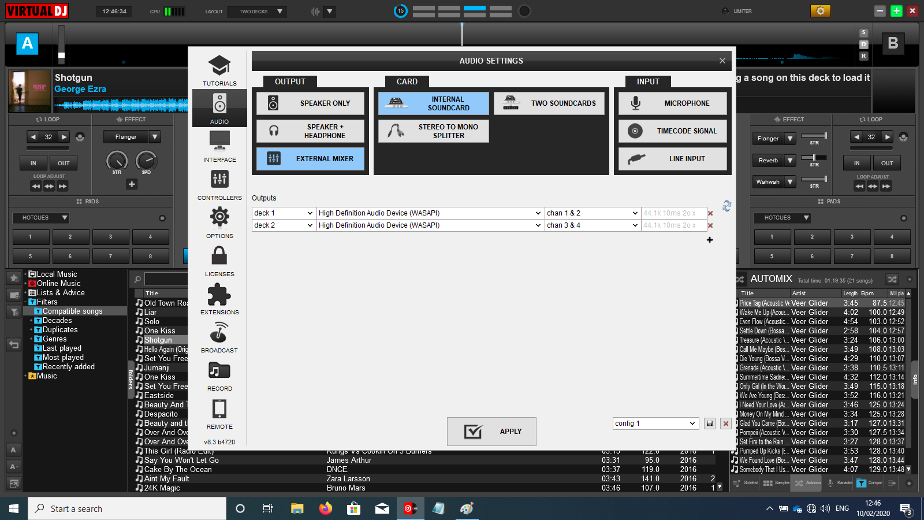
Task: Click the Shotgun album art thumbnail
Action: pos(30,91)
